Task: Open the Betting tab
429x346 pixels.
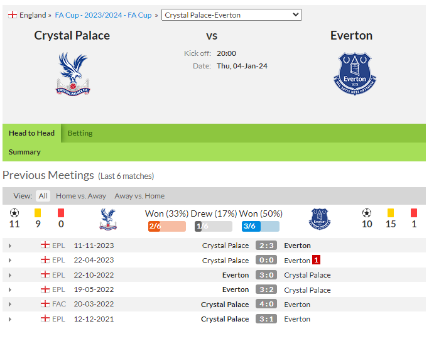Action: click(80, 133)
